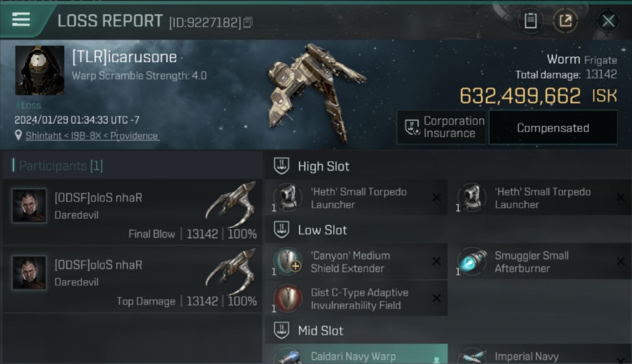Click the Mid Slot shield icon

tap(281, 331)
